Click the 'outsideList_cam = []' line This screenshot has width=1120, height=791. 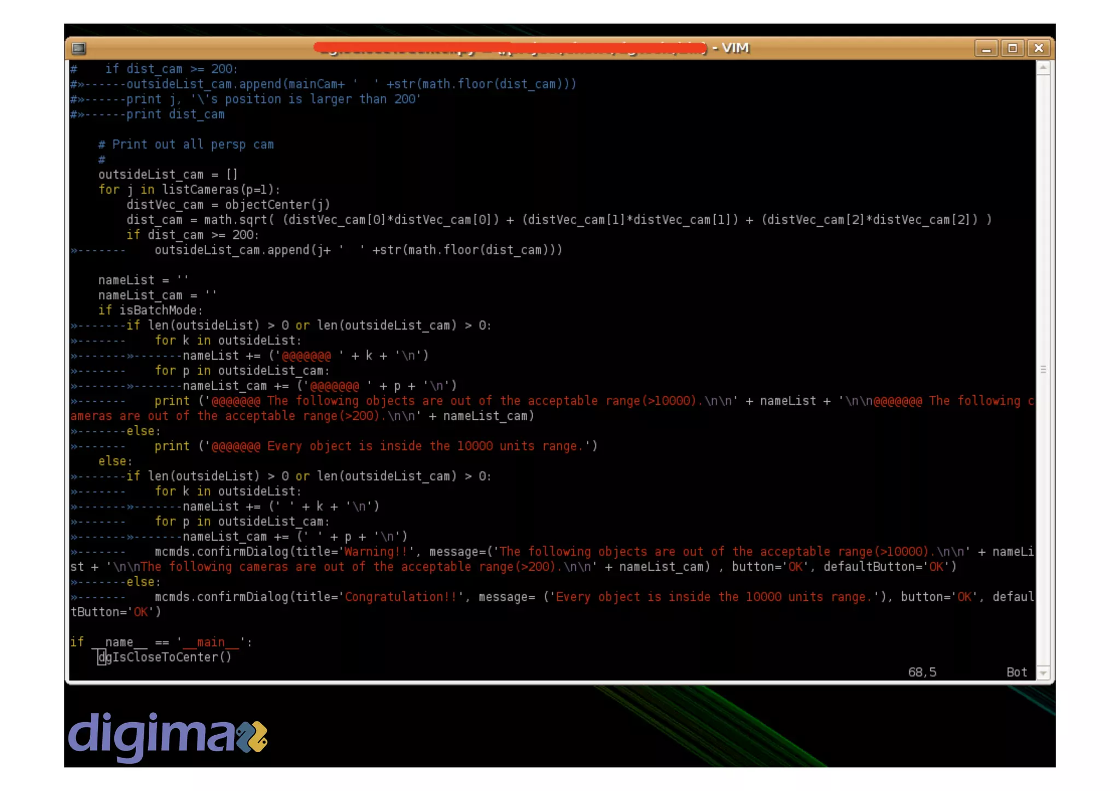[168, 174]
